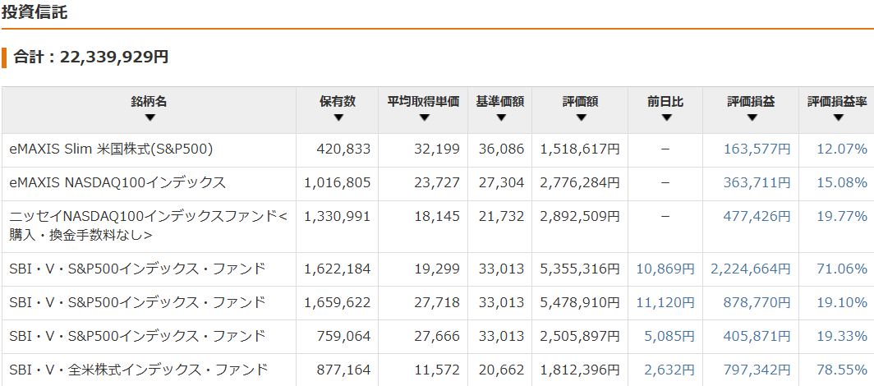Click the eMAXIS Slim 米国株式(S&P500) fund name
Screen dimensions: 874x386
click(x=112, y=149)
